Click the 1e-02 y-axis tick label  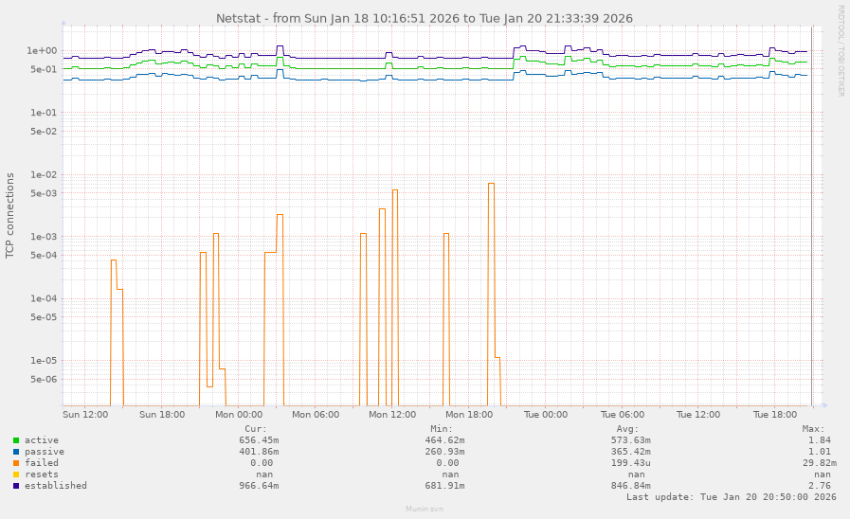(42, 174)
